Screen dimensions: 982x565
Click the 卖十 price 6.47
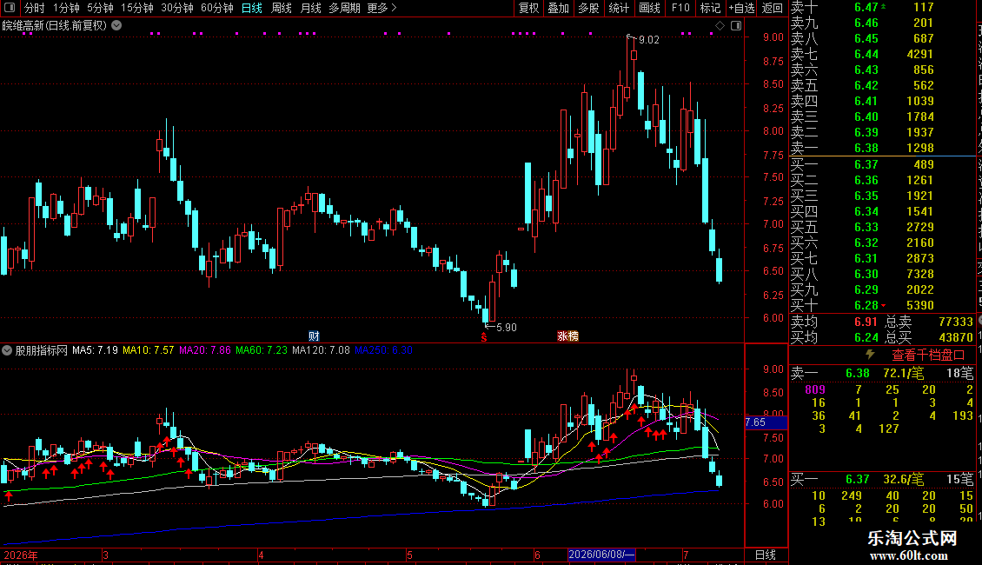pyautogui.click(x=866, y=7)
